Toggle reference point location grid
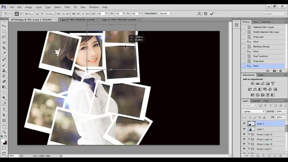 (17, 13)
